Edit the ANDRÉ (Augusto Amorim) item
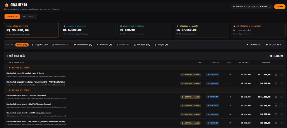The image size is (287, 128). point(276,114)
